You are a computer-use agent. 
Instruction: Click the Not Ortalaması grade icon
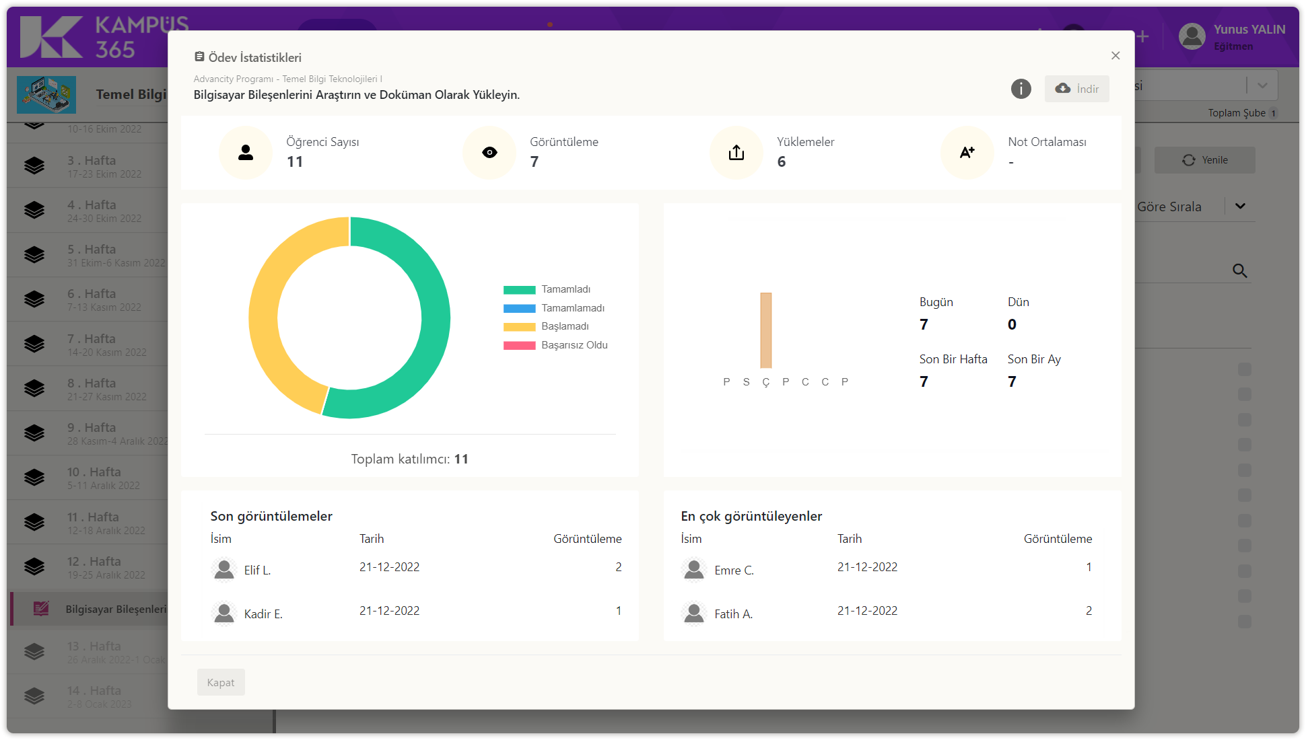click(x=967, y=153)
